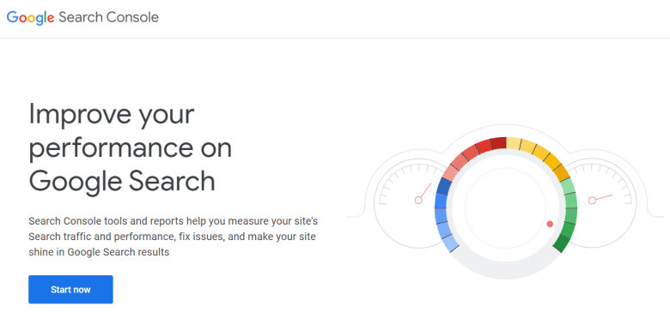
Task: Click the grey bottom arc of the dial
Action: [506, 267]
